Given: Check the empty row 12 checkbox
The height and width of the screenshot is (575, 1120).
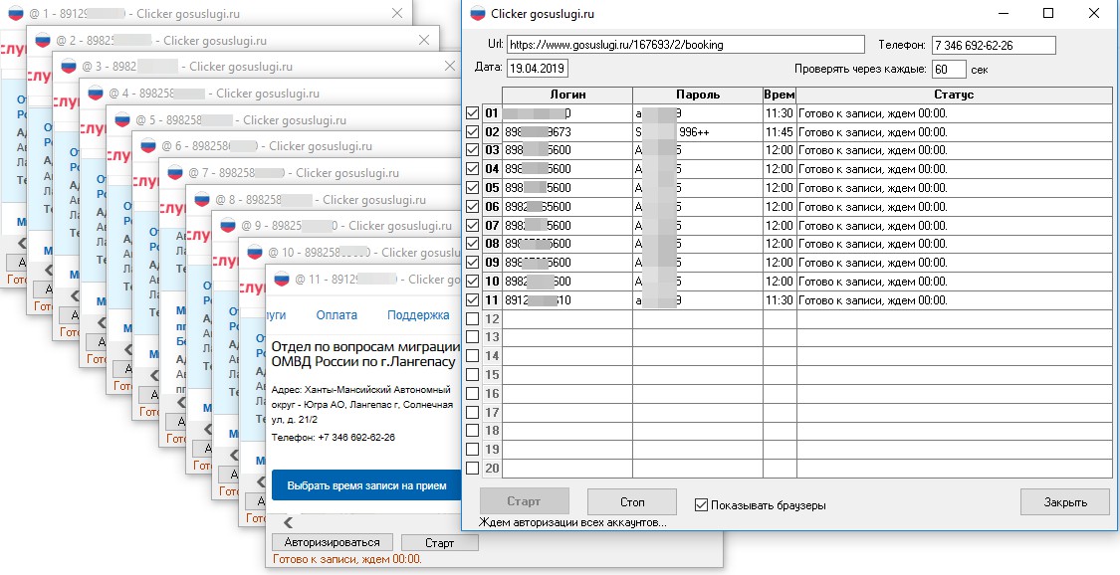Looking at the screenshot, I should pyautogui.click(x=472, y=318).
